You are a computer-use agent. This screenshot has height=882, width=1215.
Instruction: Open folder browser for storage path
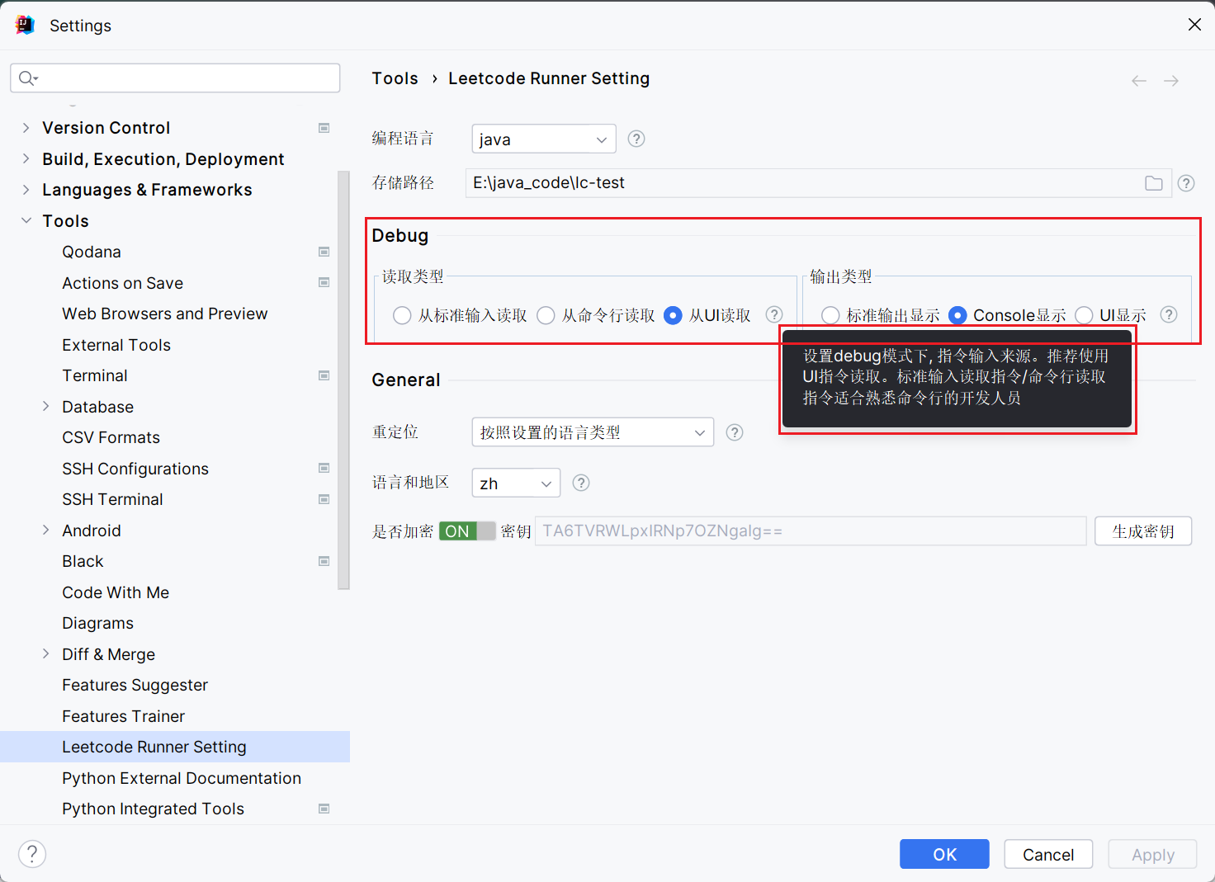pyautogui.click(x=1154, y=183)
